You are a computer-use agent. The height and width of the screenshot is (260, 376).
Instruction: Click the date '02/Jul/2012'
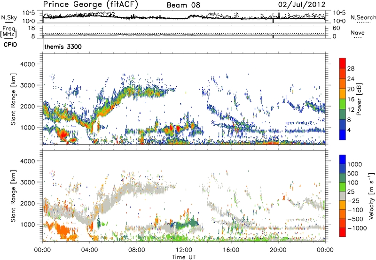(302, 5)
